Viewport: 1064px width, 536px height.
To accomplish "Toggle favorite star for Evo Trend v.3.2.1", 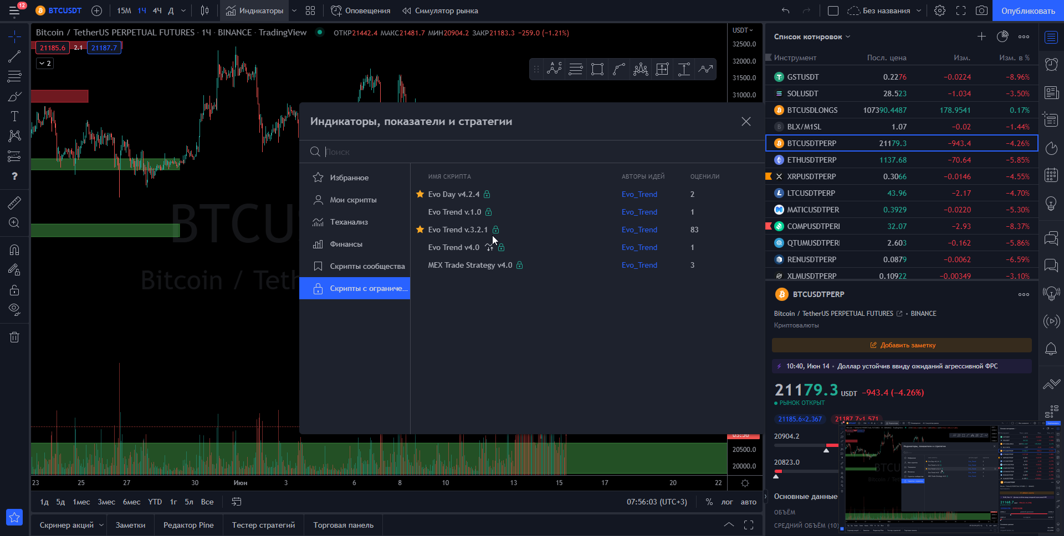I will point(420,230).
